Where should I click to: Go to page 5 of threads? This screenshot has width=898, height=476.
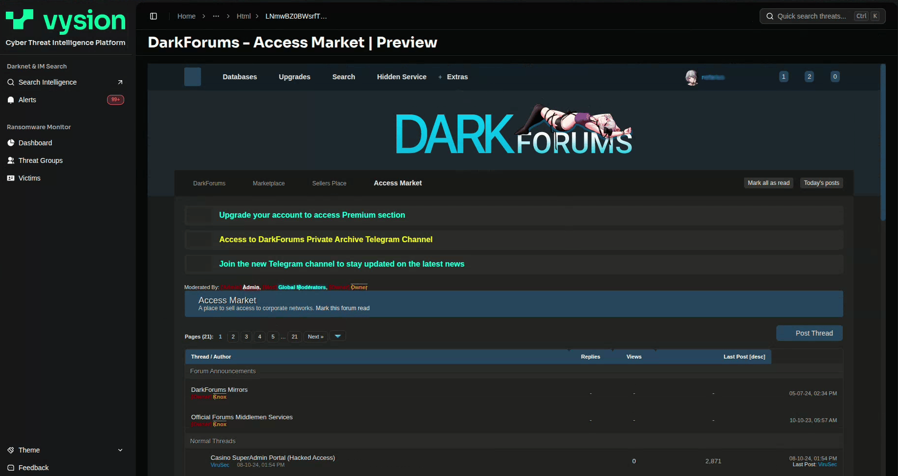(x=273, y=337)
